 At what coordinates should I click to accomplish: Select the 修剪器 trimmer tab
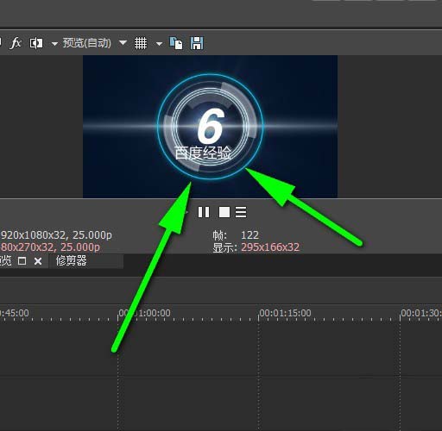pos(71,261)
